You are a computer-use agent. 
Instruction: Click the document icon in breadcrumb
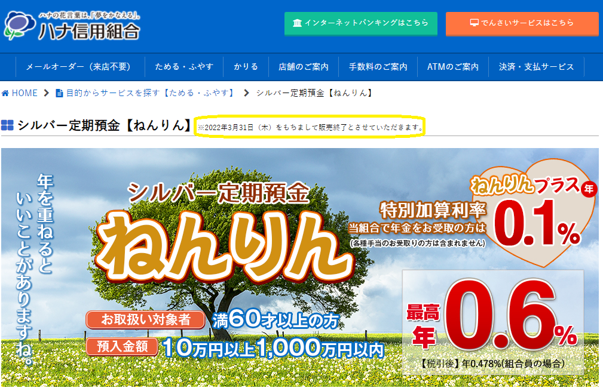click(59, 93)
